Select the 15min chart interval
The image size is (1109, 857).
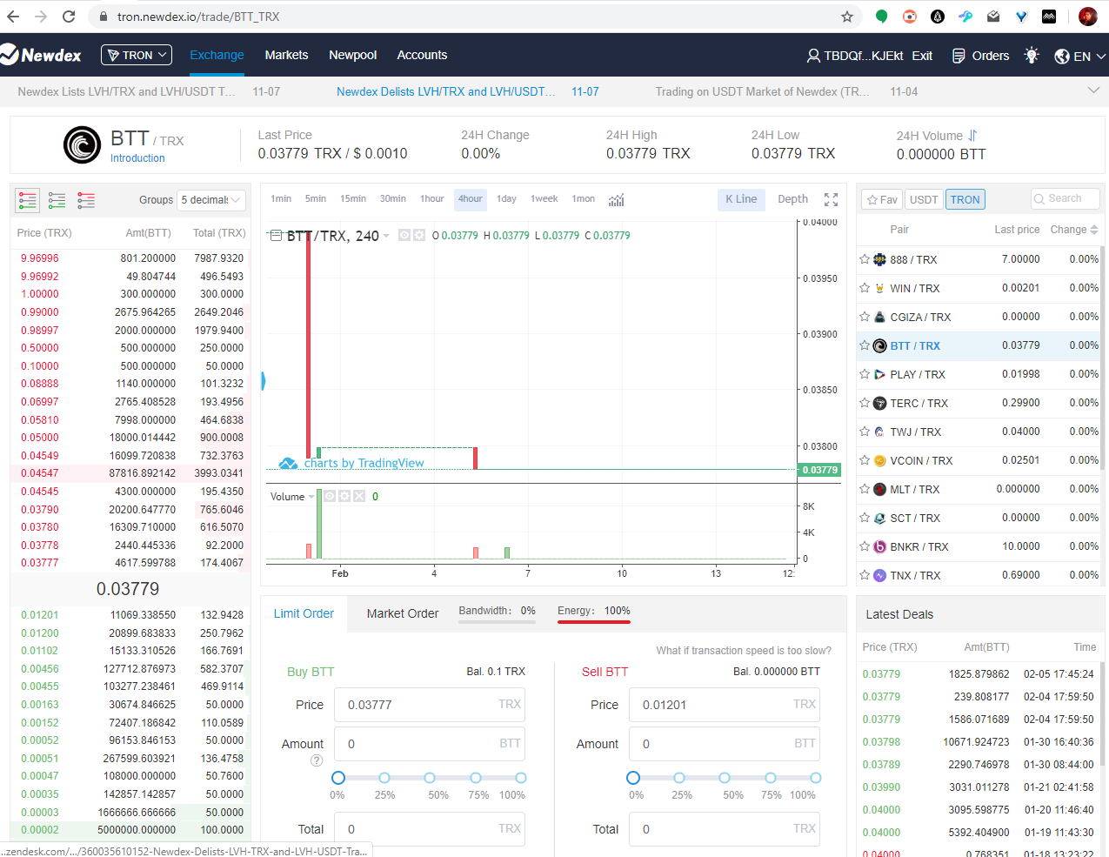353,199
